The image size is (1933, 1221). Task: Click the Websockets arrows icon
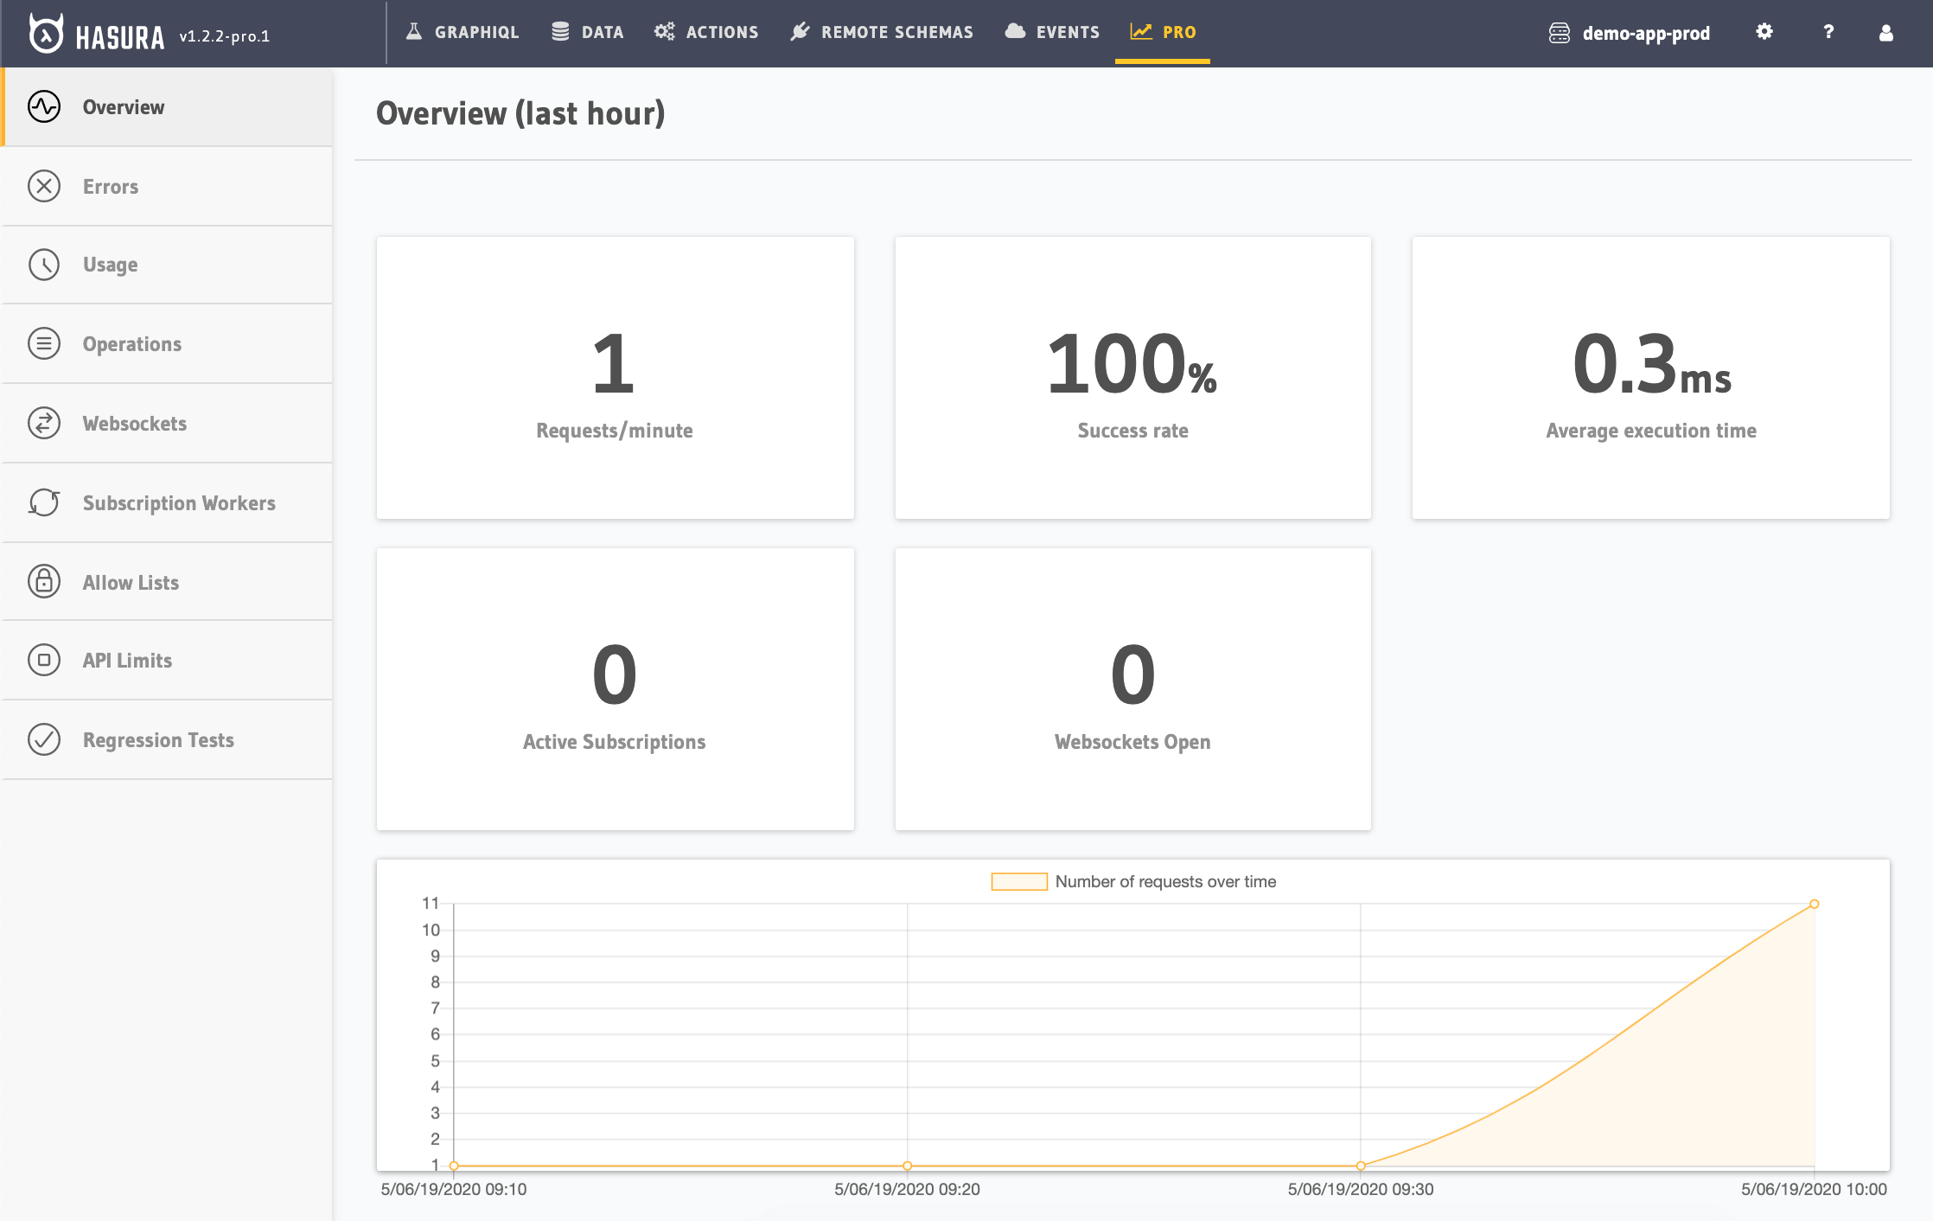point(44,423)
